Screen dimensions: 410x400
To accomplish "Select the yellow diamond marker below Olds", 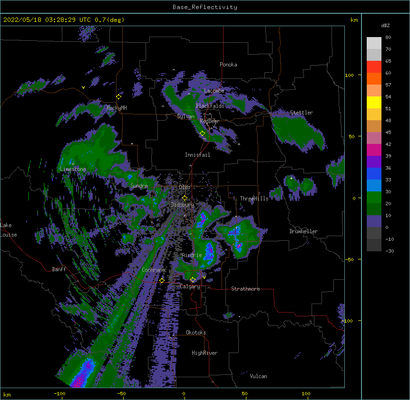I will [x=185, y=198].
